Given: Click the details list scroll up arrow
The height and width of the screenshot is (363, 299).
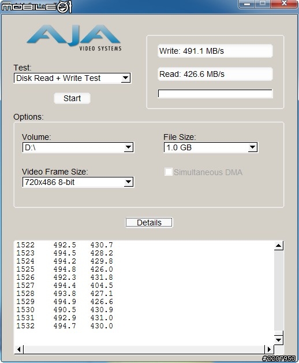Looking at the screenshot, I should [x=279, y=246].
